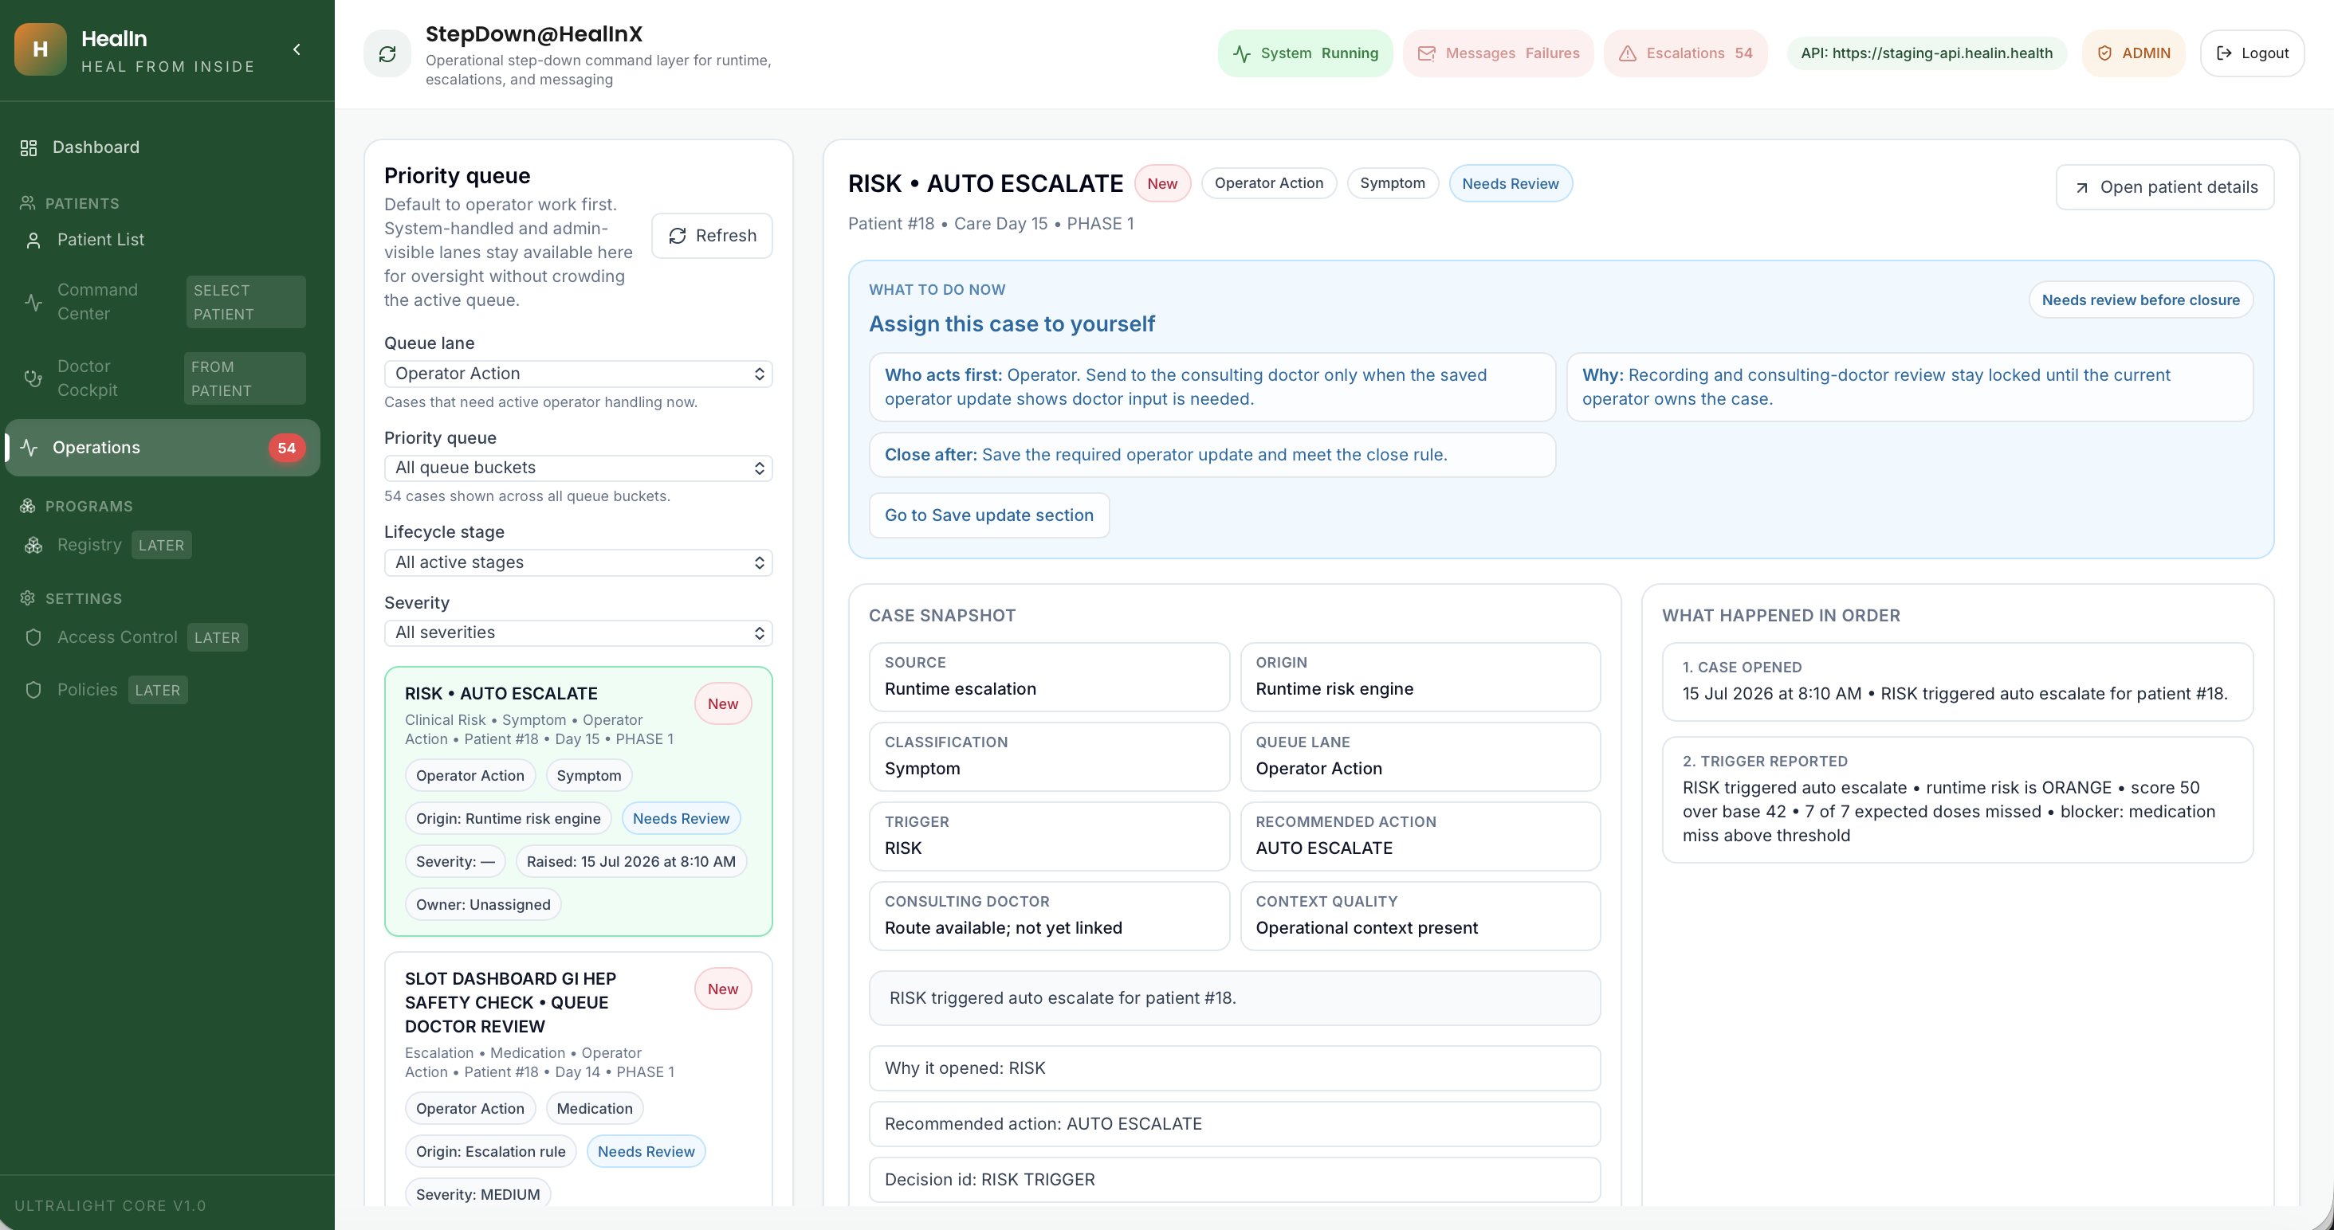Click Symptom tag in case header
The width and height of the screenshot is (2334, 1230).
(x=1392, y=184)
